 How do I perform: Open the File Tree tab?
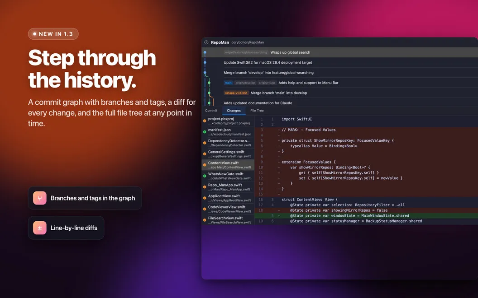click(x=257, y=111)
